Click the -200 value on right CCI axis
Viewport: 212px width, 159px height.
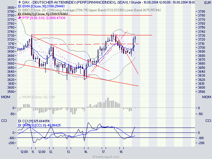click(201, 143)
